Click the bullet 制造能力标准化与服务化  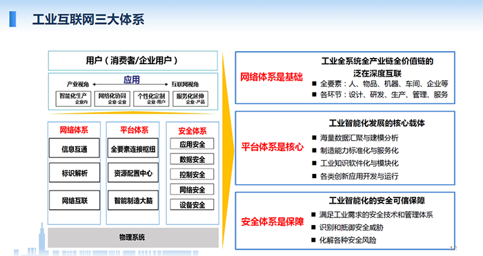pos(355,150)
